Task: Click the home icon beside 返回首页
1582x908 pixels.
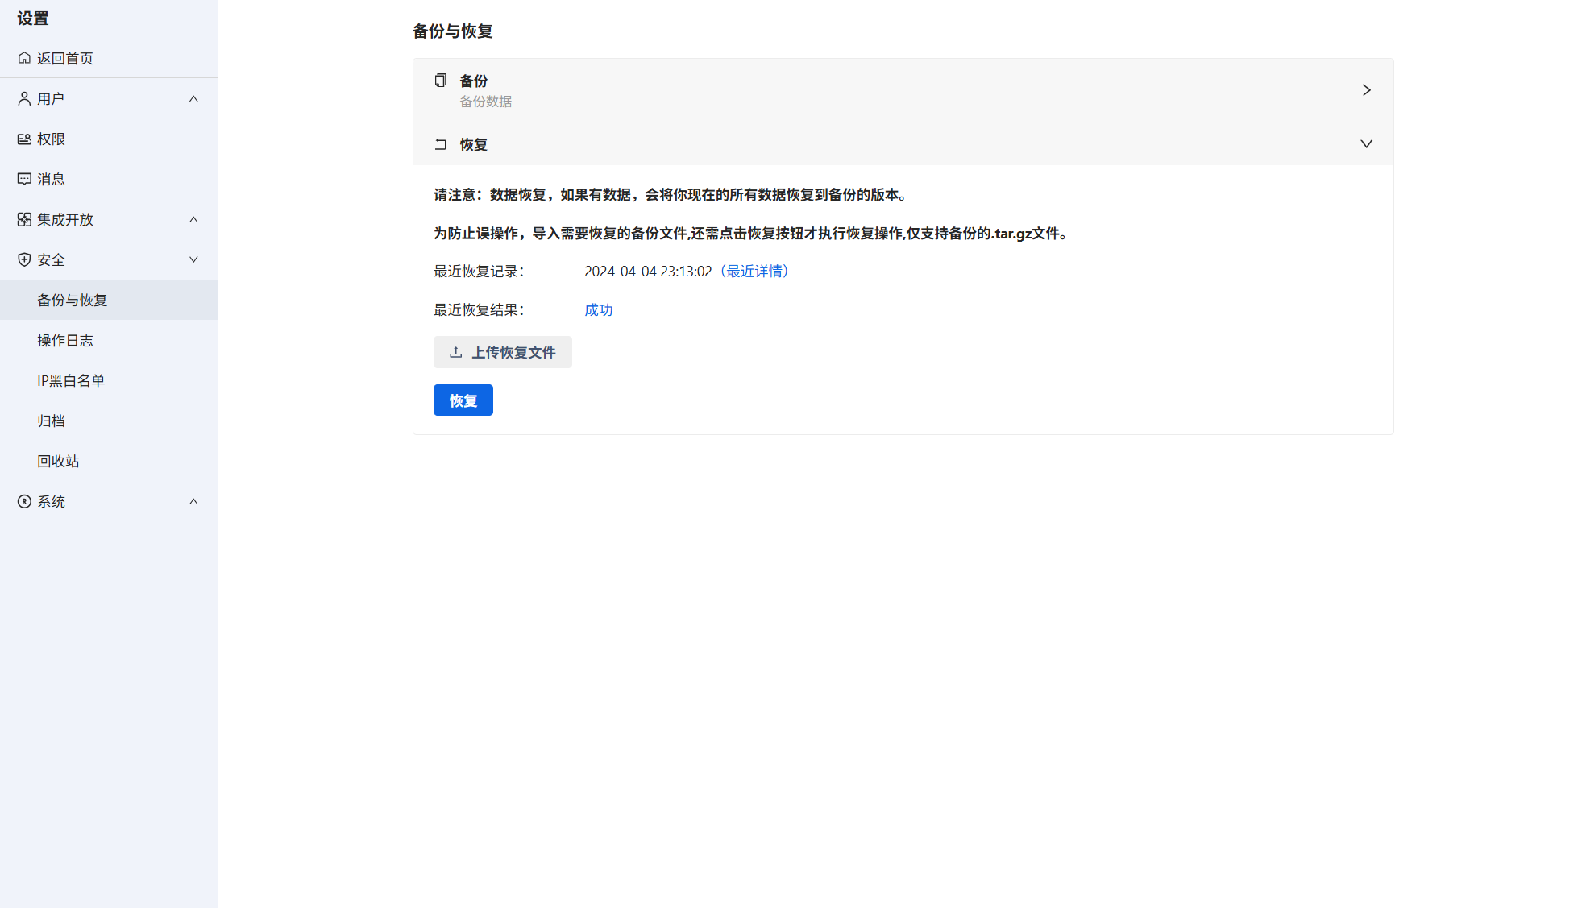Action: (24, 58)
